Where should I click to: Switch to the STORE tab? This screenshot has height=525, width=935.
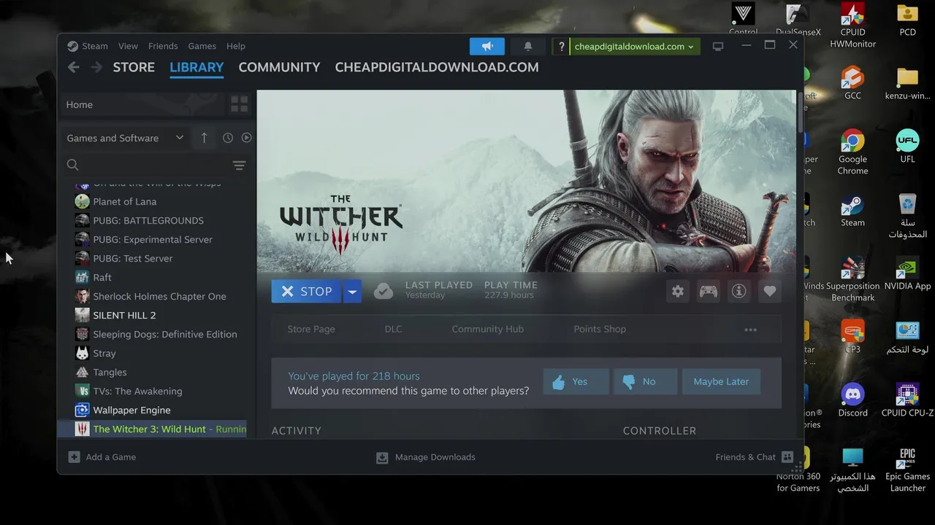134,67
